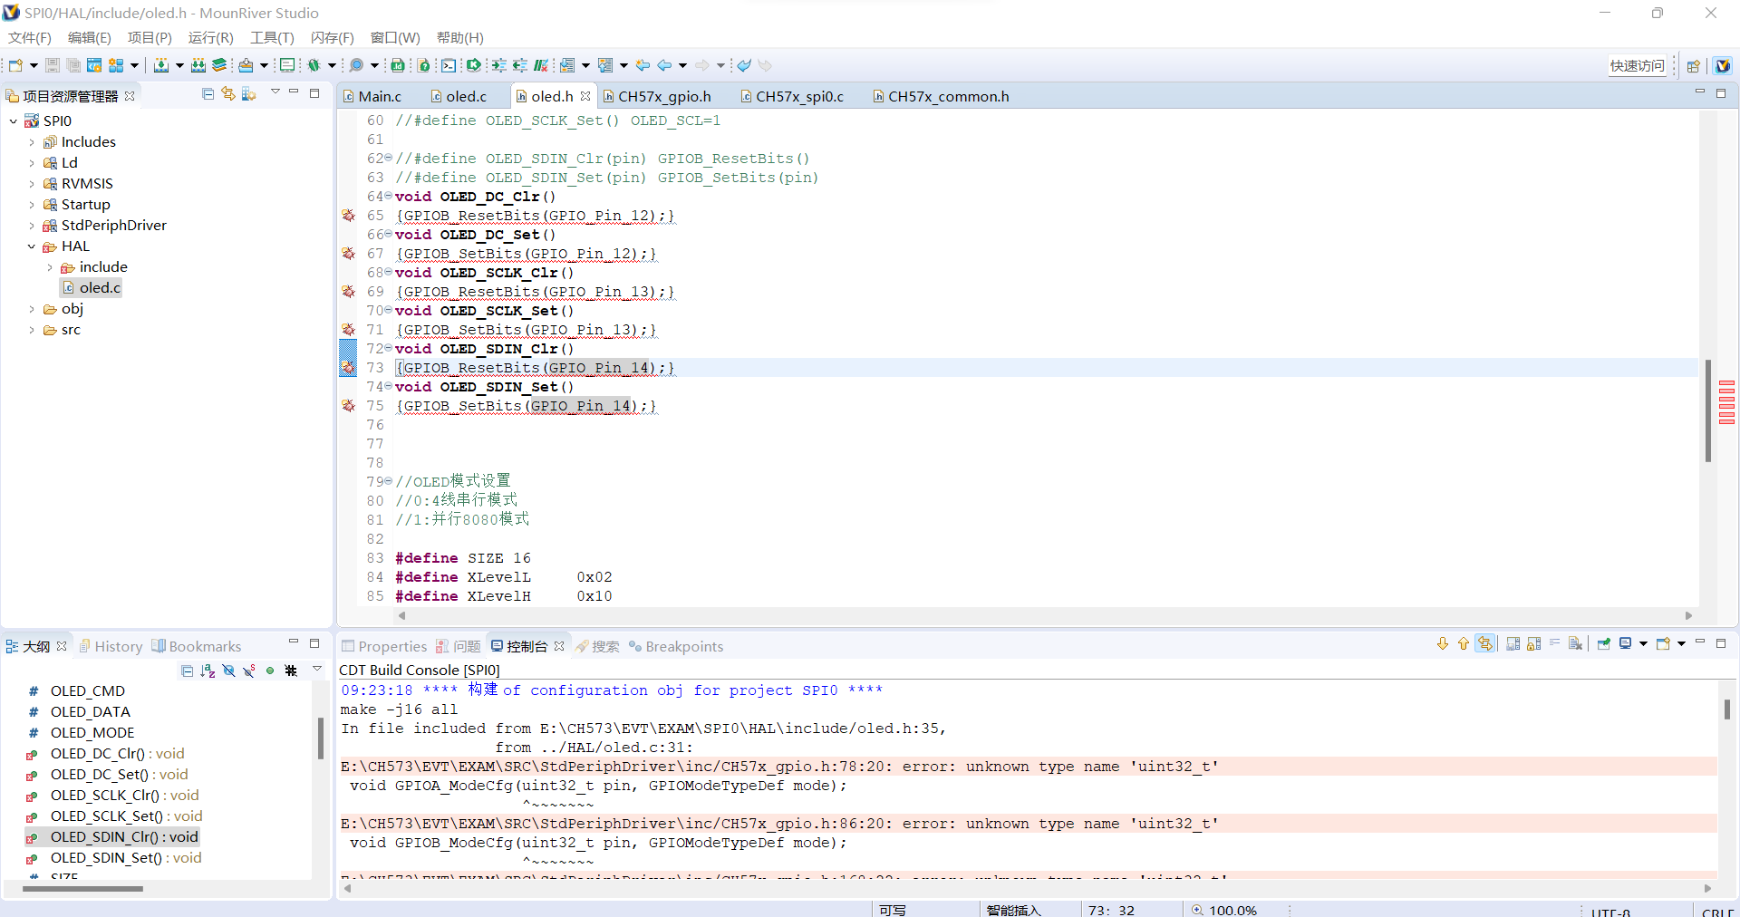Expand the StdPeriphDriver folder
Image resolution: width=1740 pixels, height=917 pixels.
tap(32, 225)
